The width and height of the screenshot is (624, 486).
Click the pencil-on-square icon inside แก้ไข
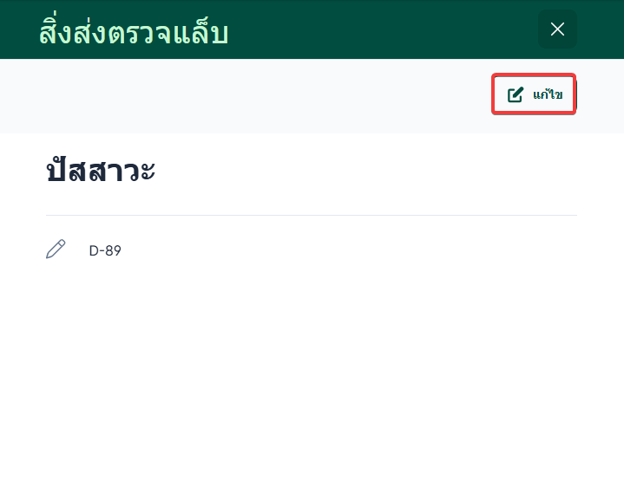click(516, 95)
